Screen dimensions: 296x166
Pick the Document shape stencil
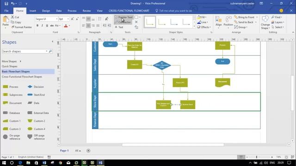click(12, 103)
